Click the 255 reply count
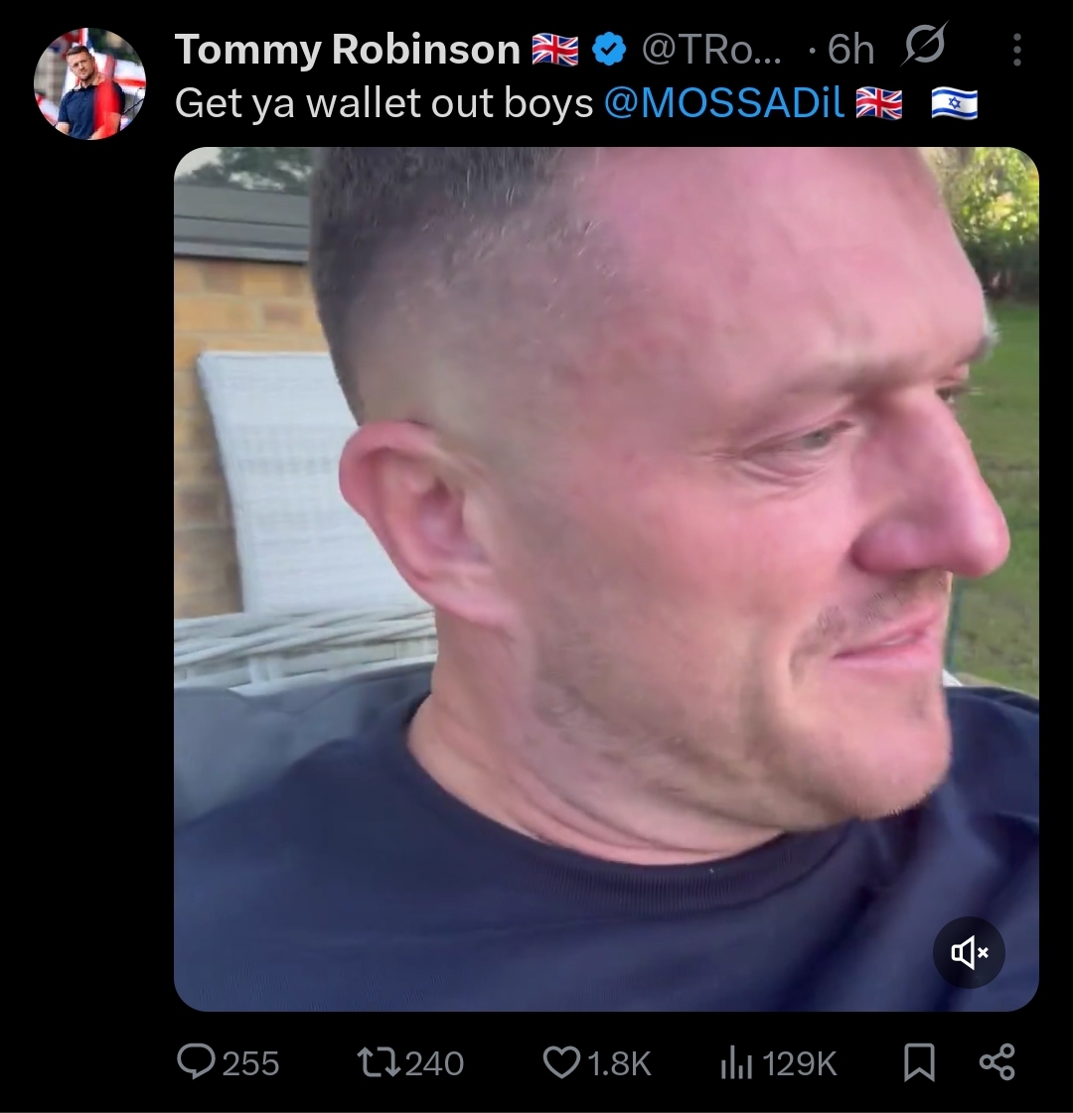Screen dimensions: 1073x1113 click(x=250, y=1063)
